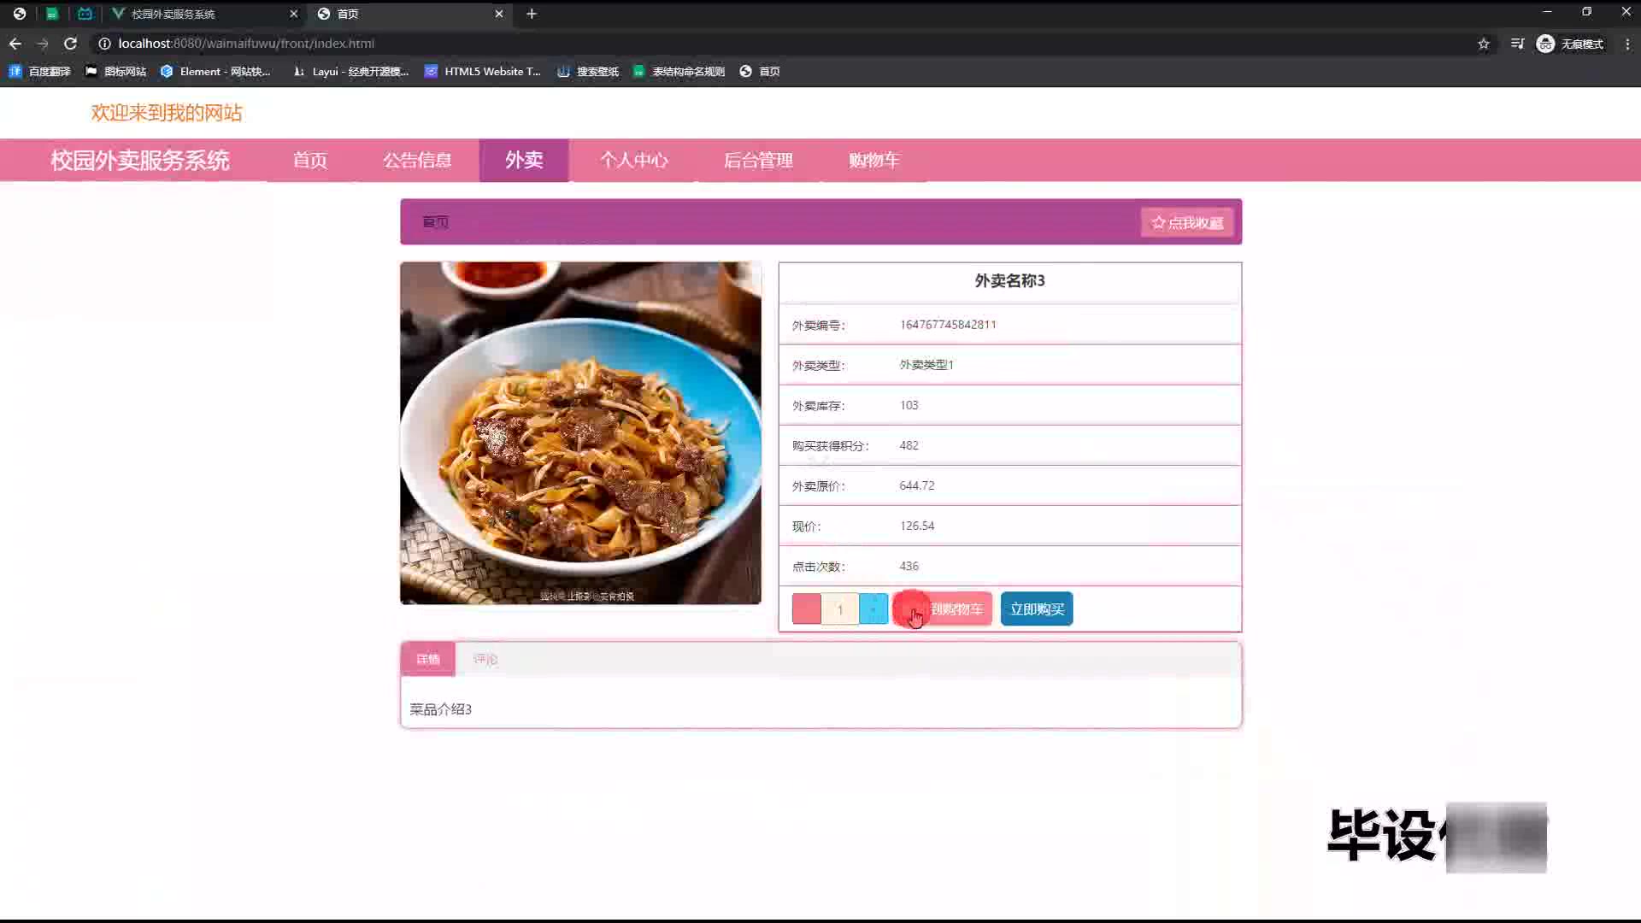
Task: Click the 欢迎来到我的网站 welcome text
Action: pyautogui.click(x=167, y=113)
